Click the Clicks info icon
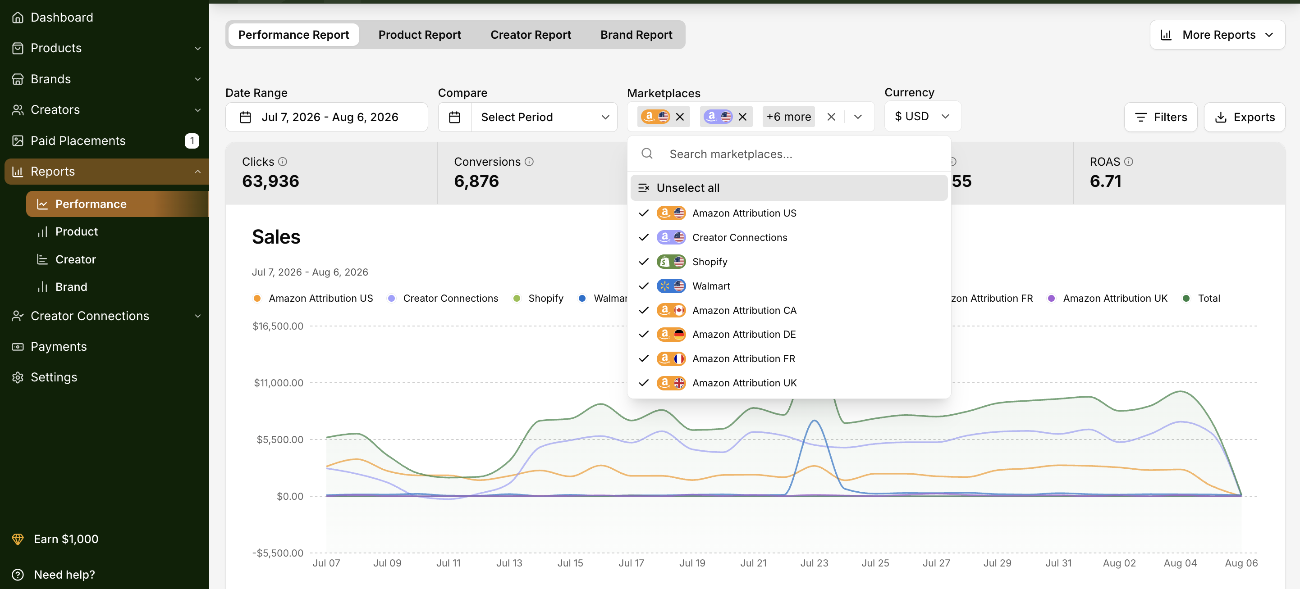This screenshot has width=1300, height=589. [283, 161]
